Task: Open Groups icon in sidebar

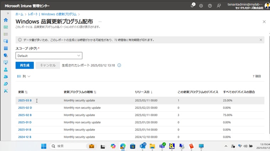Action: (x=6, y=77)
